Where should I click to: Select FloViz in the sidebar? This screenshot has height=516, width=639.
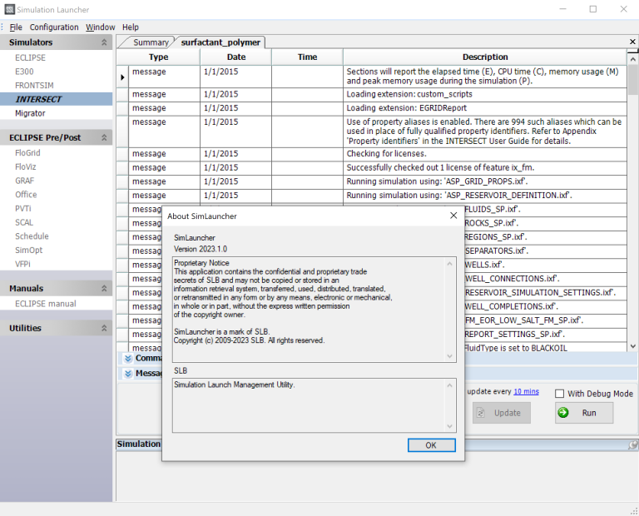pyautogui.click(x=26, y=166)
